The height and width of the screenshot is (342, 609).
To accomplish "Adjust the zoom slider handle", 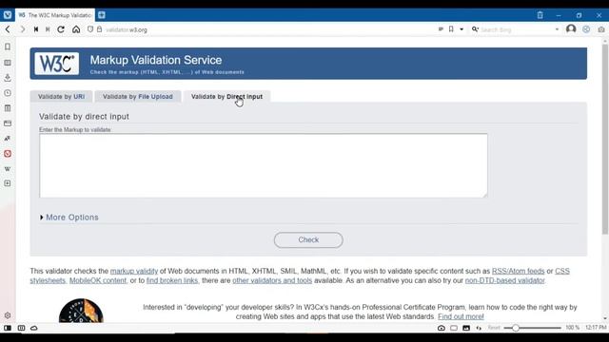I will point(516,328).
